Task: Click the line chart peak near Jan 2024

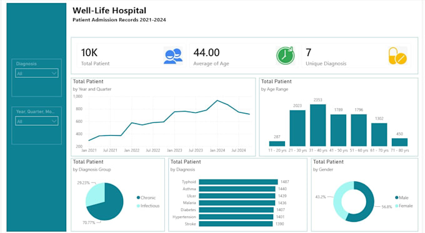Action: point(217,100)
